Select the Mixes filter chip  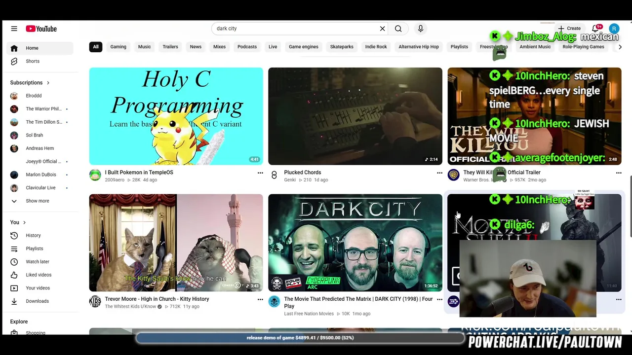219,47
